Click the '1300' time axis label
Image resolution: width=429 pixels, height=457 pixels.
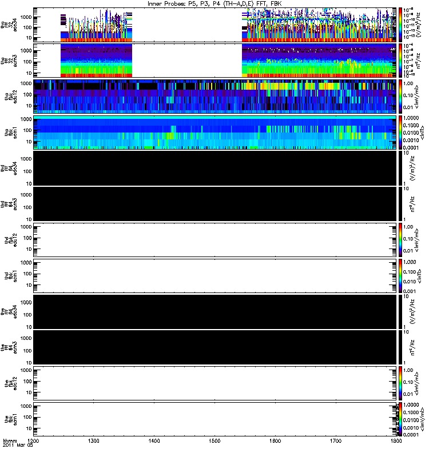point(94,441)
